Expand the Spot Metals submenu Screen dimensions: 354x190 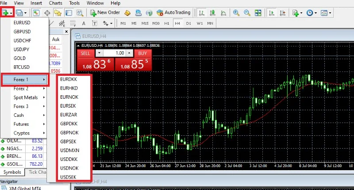[x=24, y=97]
